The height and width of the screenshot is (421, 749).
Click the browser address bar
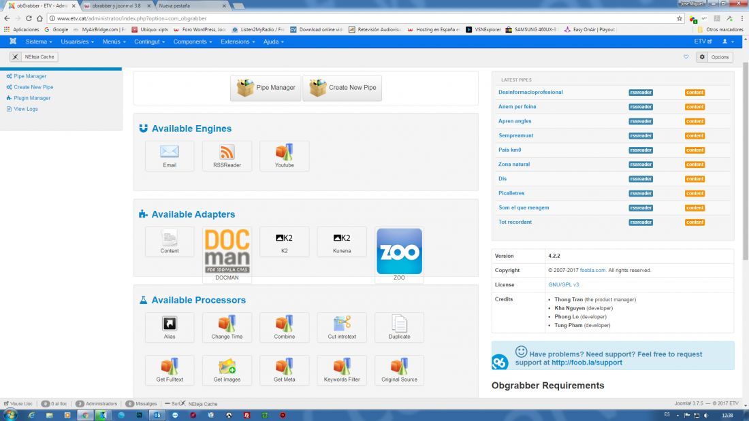363,18
